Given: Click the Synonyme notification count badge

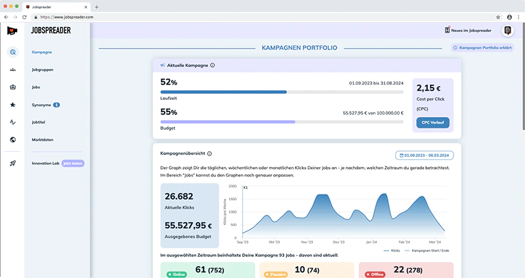Looking at the screenshot, I should (x=56, y=105).
